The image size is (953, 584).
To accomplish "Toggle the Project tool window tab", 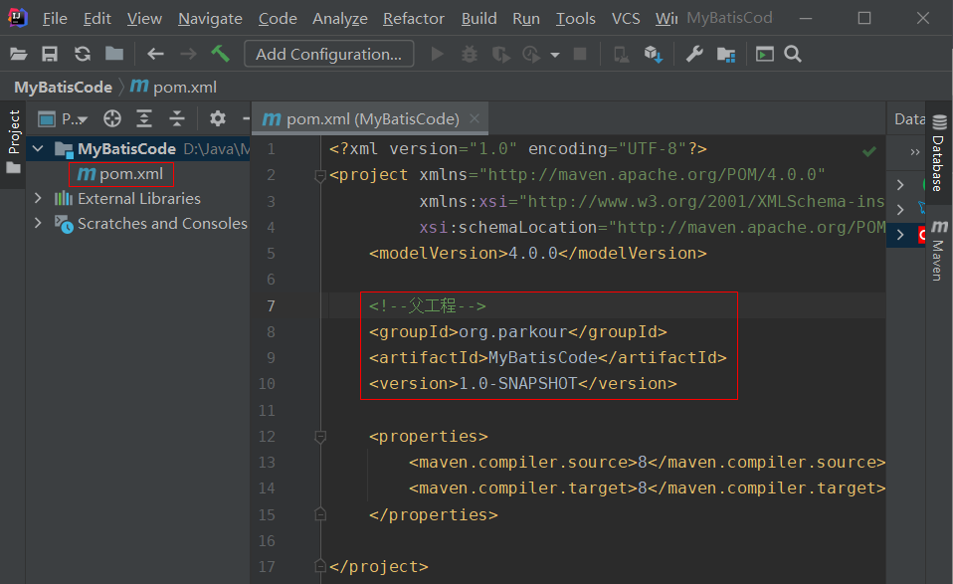I will point(13,141).
